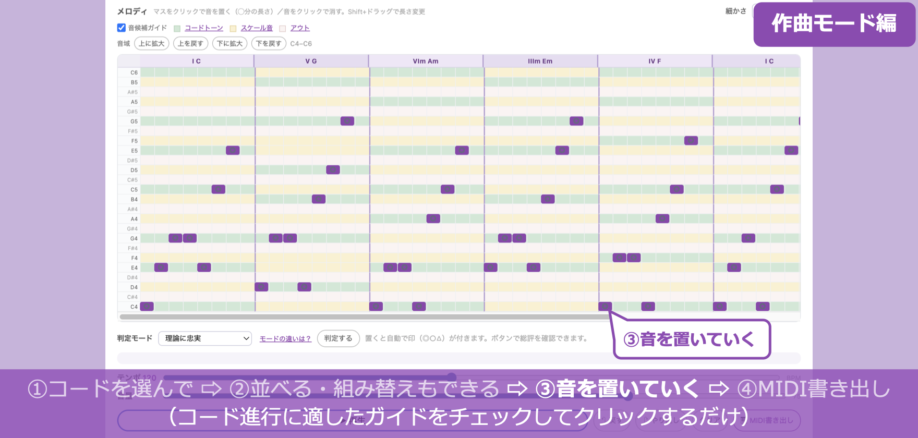Click the C#5 pitch row label
The image size is (918, 438).
[132, 180]
